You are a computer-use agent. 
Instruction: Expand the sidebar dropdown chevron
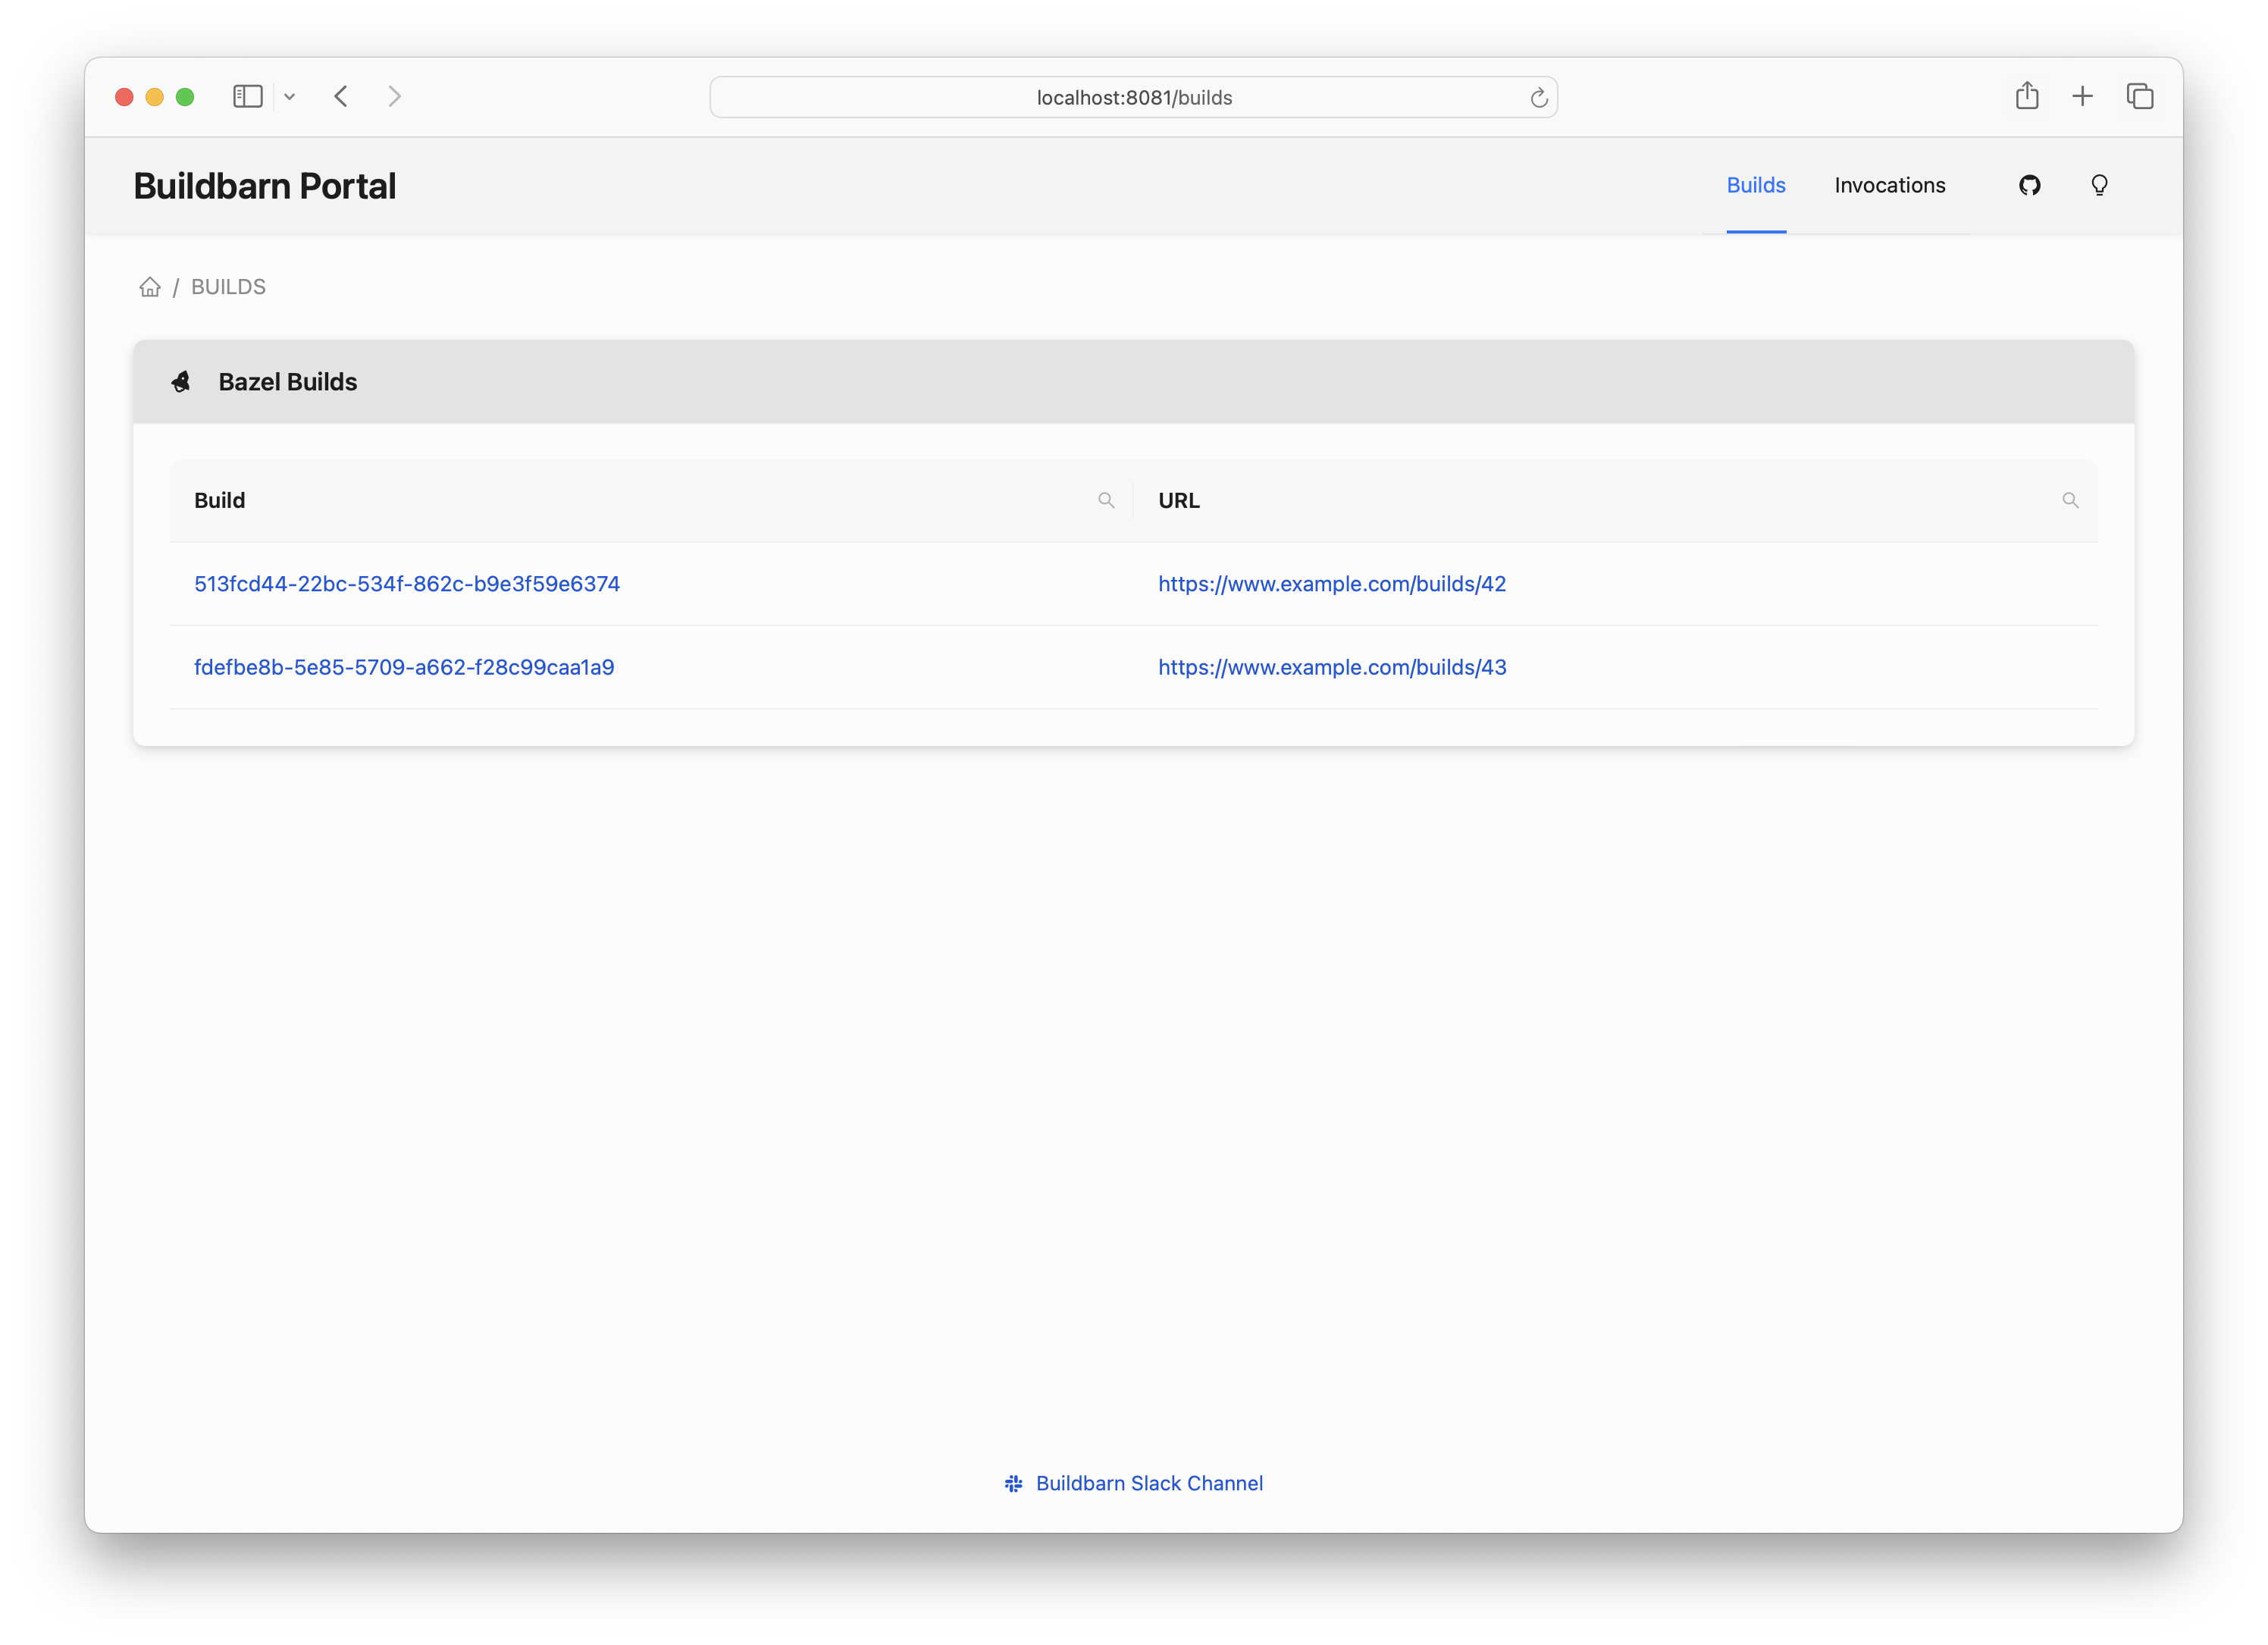tap(290, 97)
